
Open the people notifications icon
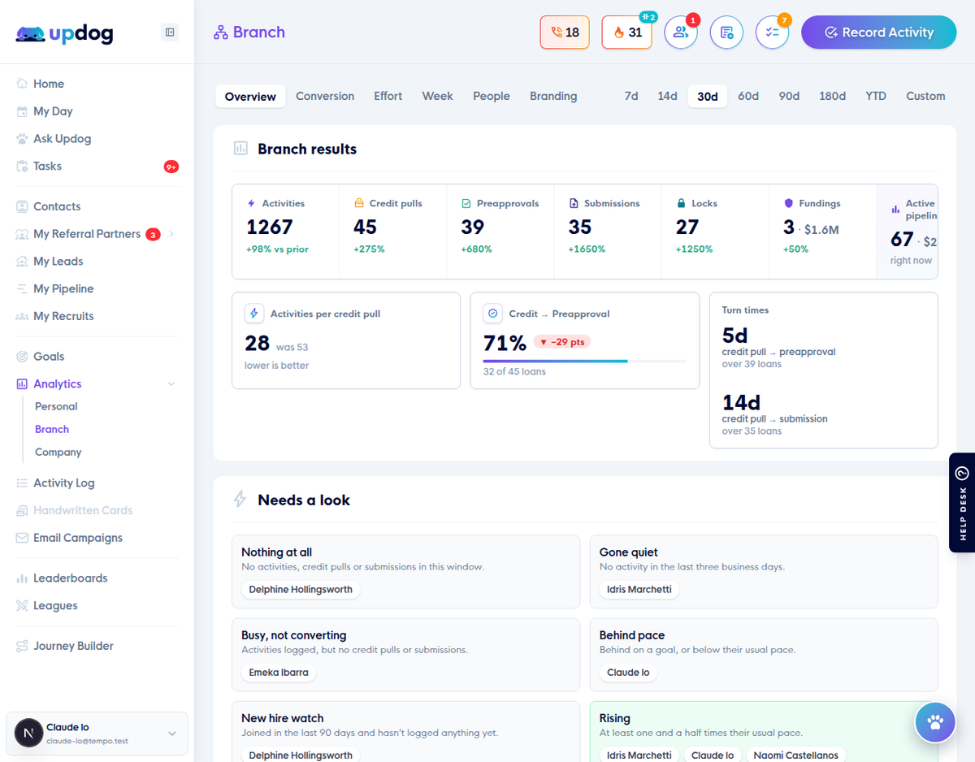tap(681, 32)
